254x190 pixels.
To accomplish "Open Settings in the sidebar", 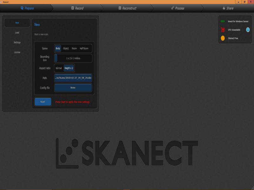I will click(17, 42).
